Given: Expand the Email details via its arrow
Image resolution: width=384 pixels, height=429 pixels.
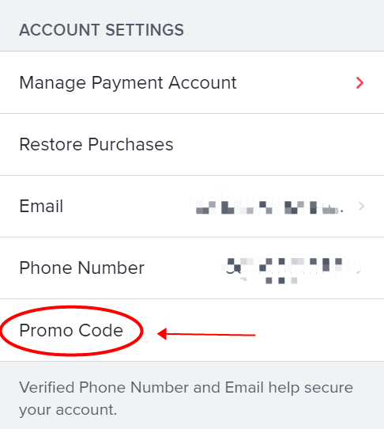Looking at the screenshot, I should click(x=361, y=207).
